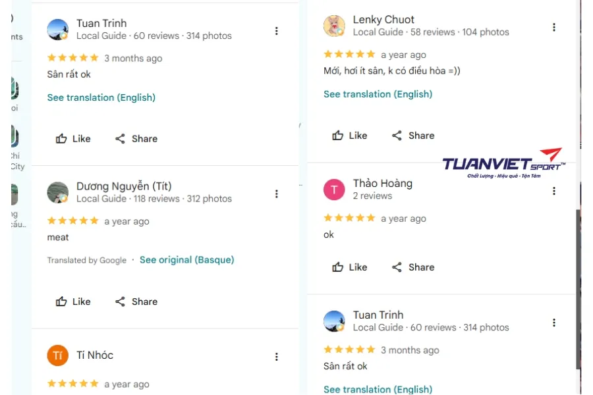Image resolution: width=593 pixels, height=395 pixels.
Task: Like the "meat" review by Dương Nguyễn
Action: point(73,302)
